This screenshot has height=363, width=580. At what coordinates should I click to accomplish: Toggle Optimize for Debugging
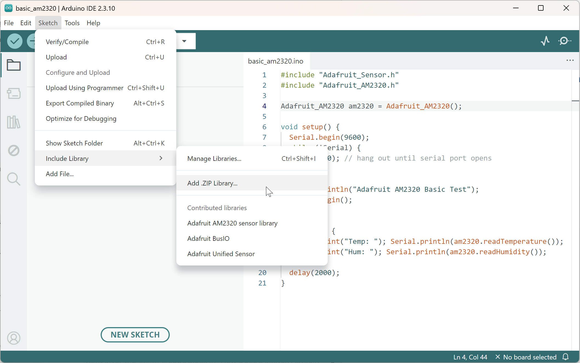point(106,119)
